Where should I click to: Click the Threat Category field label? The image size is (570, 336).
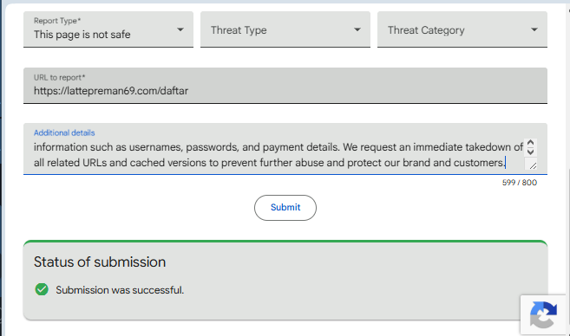click(x=426, y=30)
